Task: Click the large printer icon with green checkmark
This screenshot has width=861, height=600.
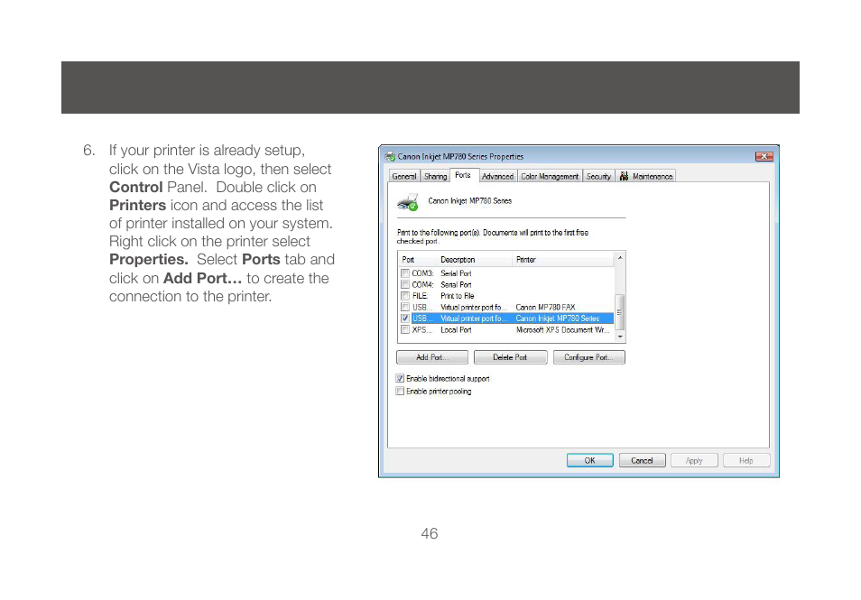Action: click(x=408, y=202)
